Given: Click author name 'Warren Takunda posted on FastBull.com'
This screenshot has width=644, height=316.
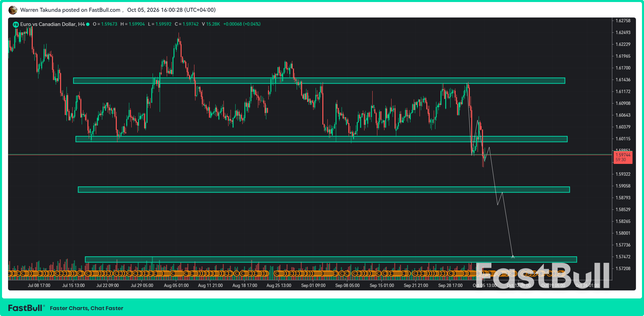Looking at the screenshot, I should pyautogui.click(x=70, y=10).
